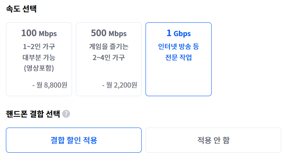
Task: Select the 100 Mbps speed option
Action: (39, 59)
